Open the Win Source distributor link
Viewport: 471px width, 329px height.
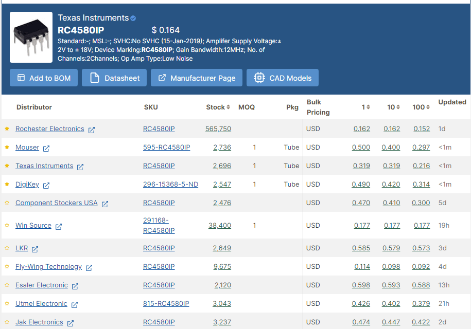click(33, 225)
